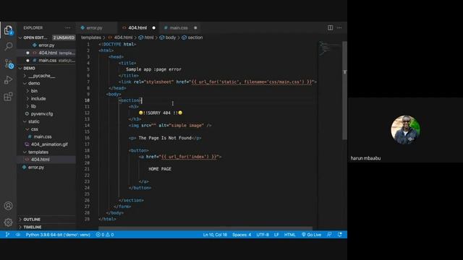Open Explorer views and more actions ellipsis
Image resolution: width=463 pixels, height=260 pixels.
(67, 27)
